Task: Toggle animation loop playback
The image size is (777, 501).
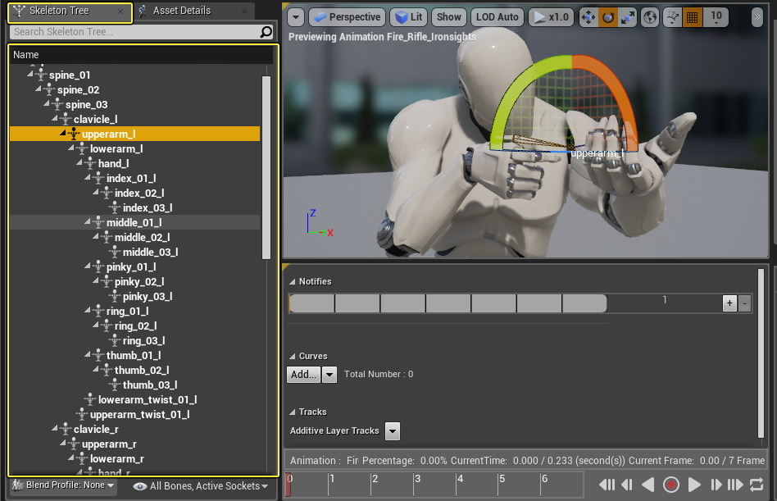Action: 757,485
